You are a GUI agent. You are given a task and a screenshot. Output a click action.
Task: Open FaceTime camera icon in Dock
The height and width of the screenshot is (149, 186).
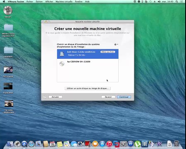tap(81, 144)
